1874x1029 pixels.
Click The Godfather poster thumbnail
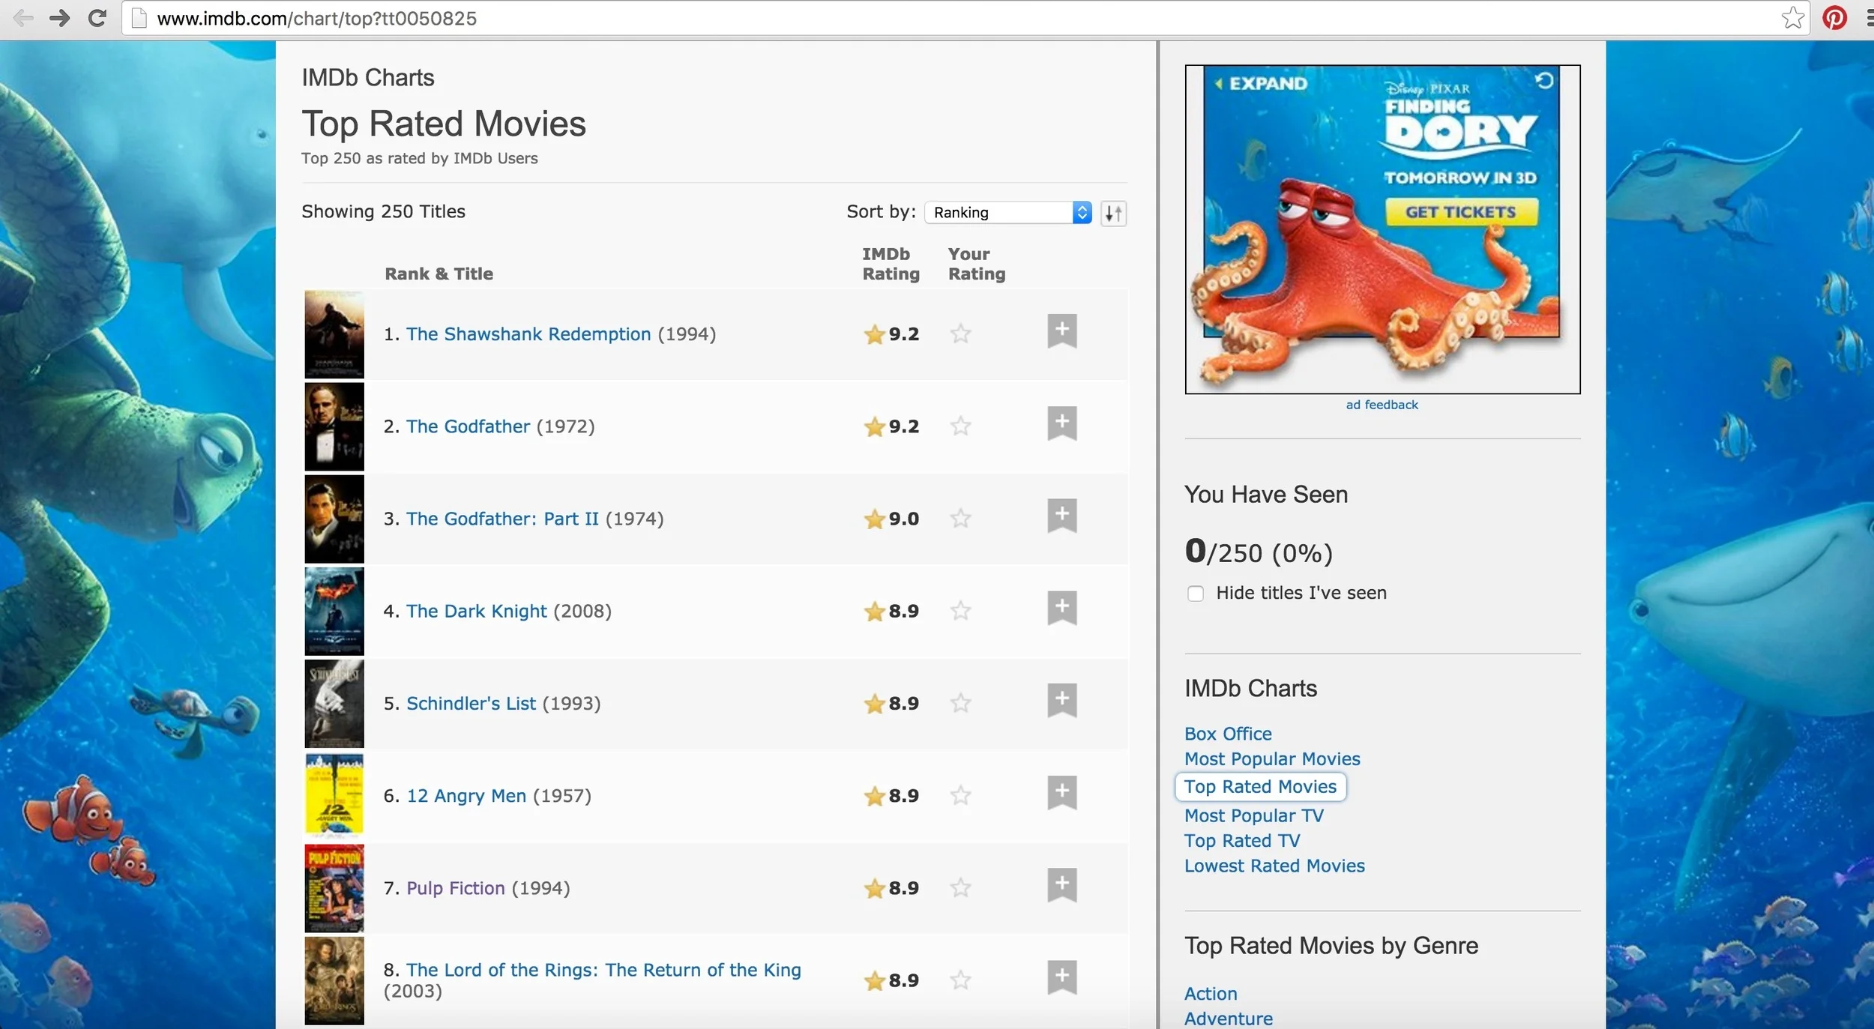(334, 426)
